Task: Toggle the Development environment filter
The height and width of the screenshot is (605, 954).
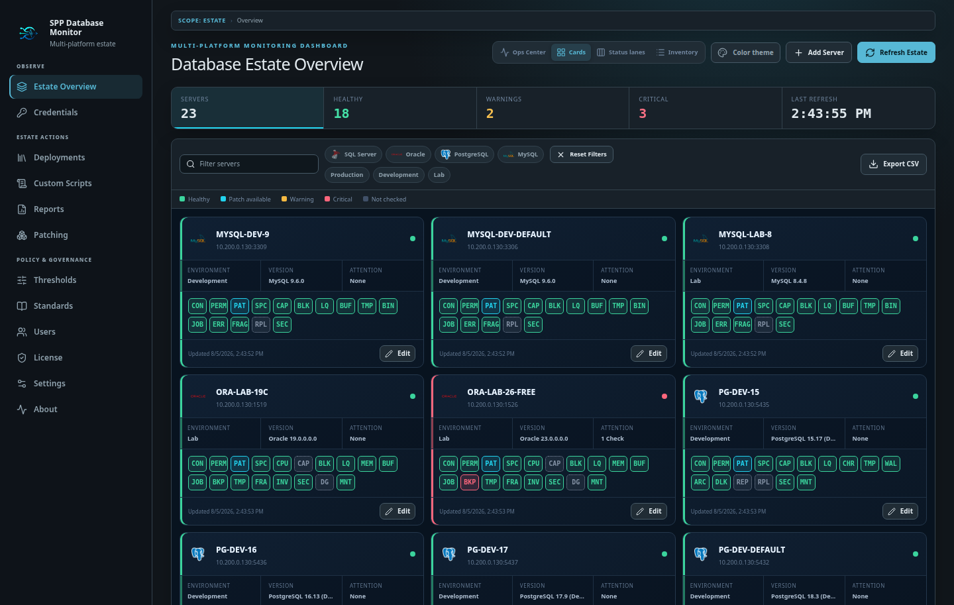Action: click(x=398, y=175)
